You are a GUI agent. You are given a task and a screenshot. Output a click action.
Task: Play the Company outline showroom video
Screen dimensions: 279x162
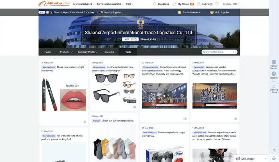[x=164, y=96]
